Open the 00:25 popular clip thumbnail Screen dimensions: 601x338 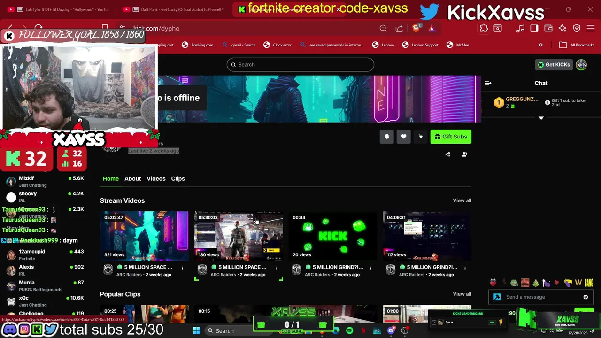pyautogui.click(x=144, y=314)
